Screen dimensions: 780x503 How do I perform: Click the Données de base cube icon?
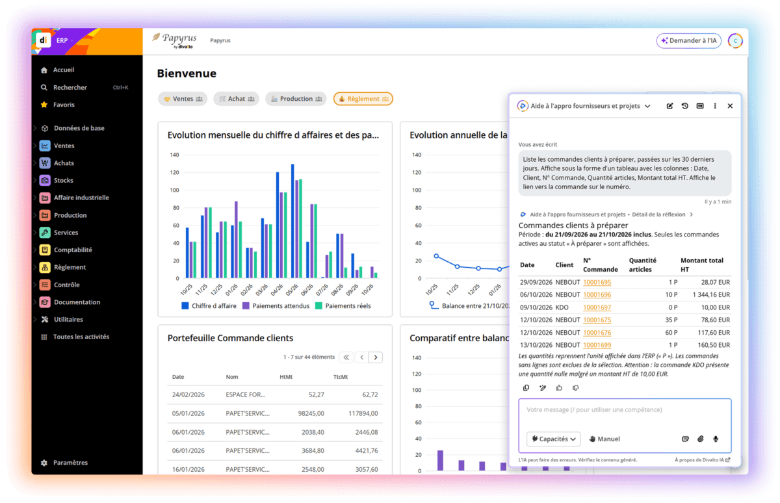tap(45, 129)
